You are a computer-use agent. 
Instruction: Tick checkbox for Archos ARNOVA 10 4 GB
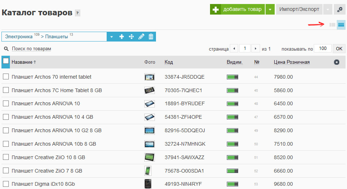(6, 117)
